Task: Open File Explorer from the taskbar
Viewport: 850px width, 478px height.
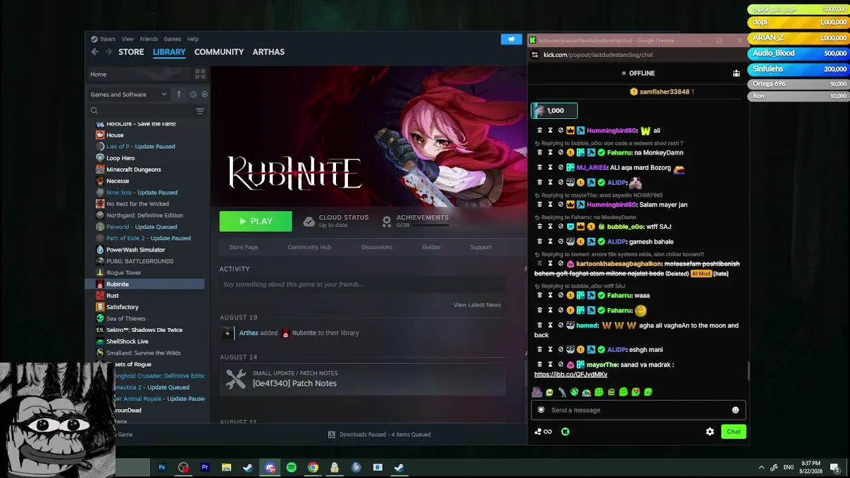Action: (x=226, y=467)
